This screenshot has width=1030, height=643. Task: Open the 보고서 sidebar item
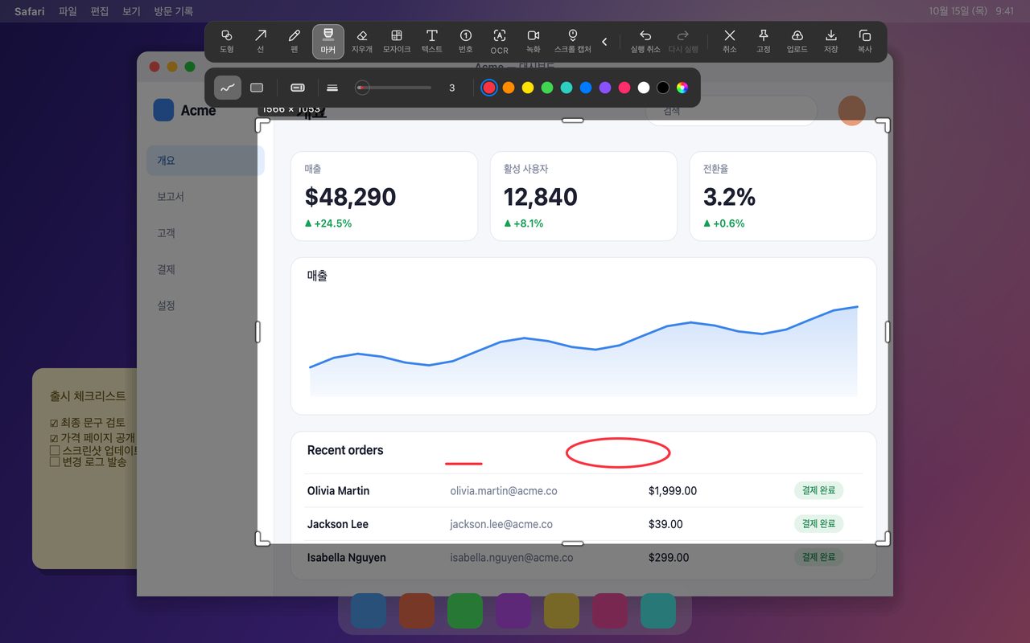pos(205,197)
